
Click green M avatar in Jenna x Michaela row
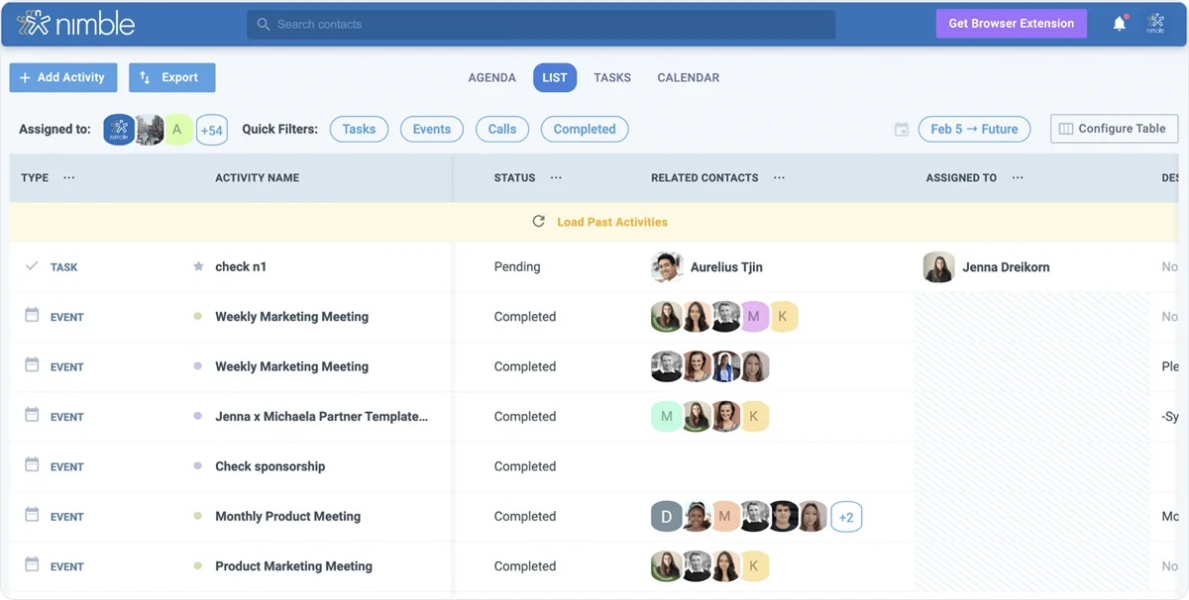tap(666, 416)
